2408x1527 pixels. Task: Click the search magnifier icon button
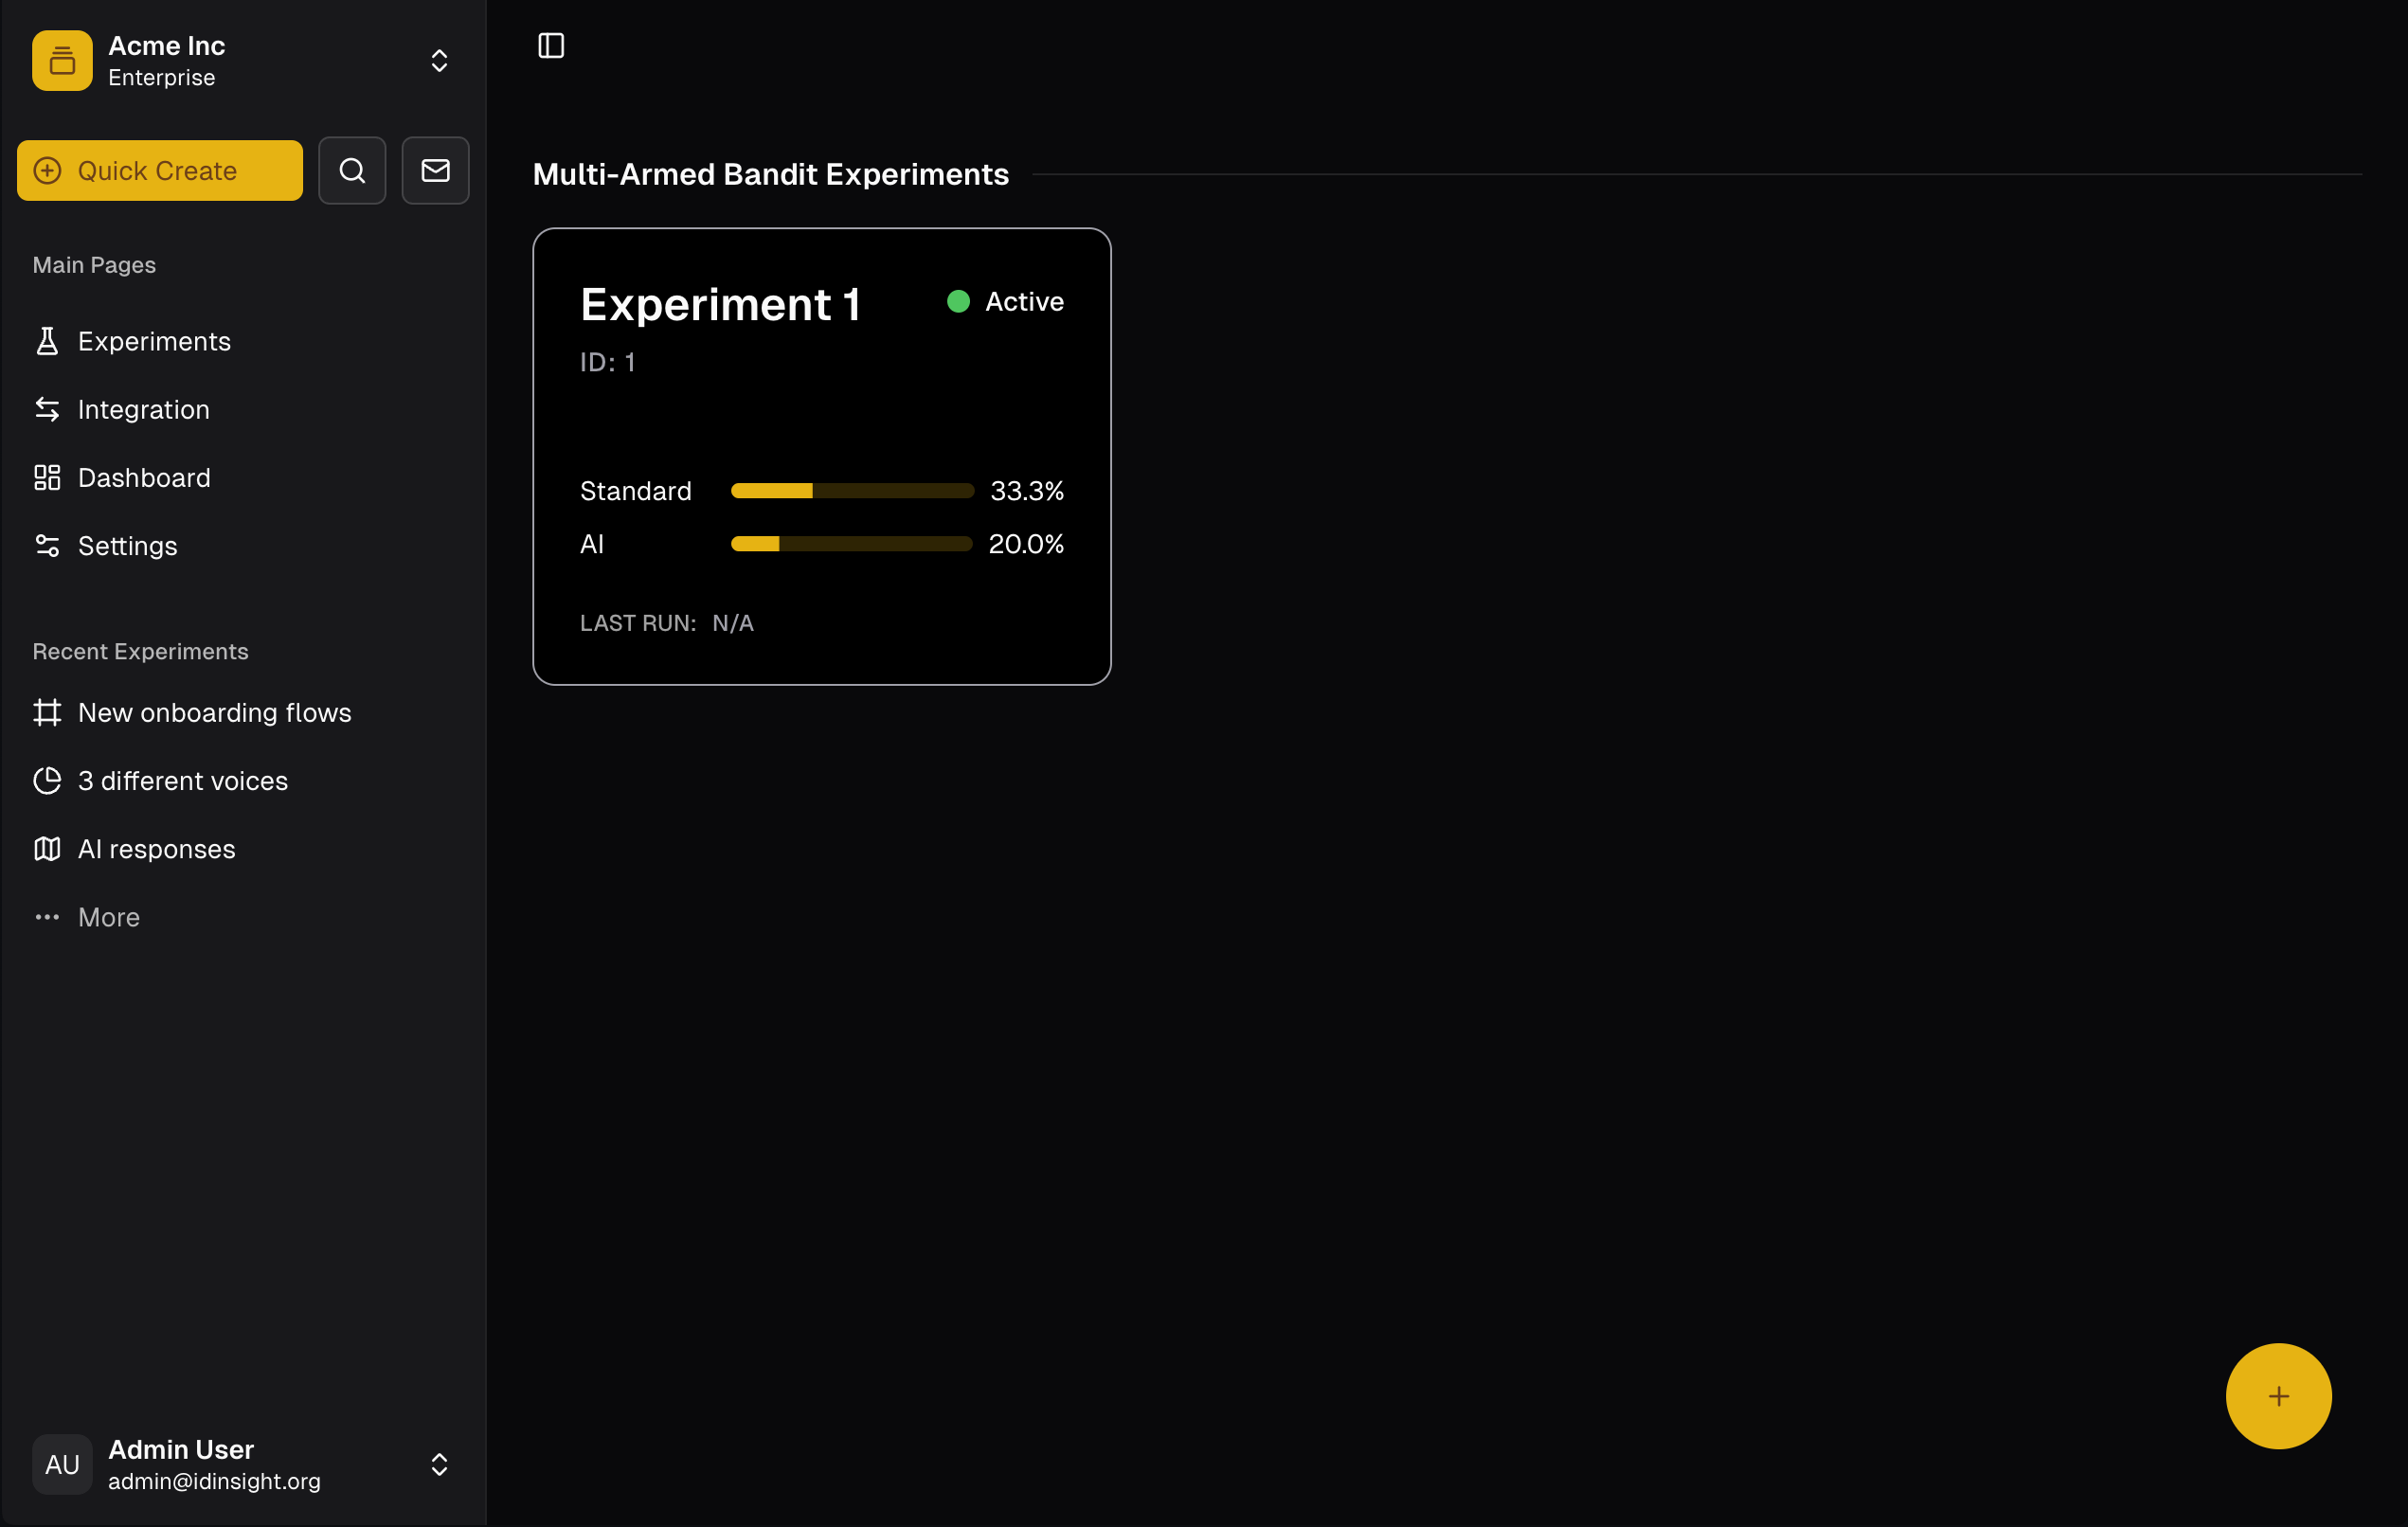[x=352, y=170]
